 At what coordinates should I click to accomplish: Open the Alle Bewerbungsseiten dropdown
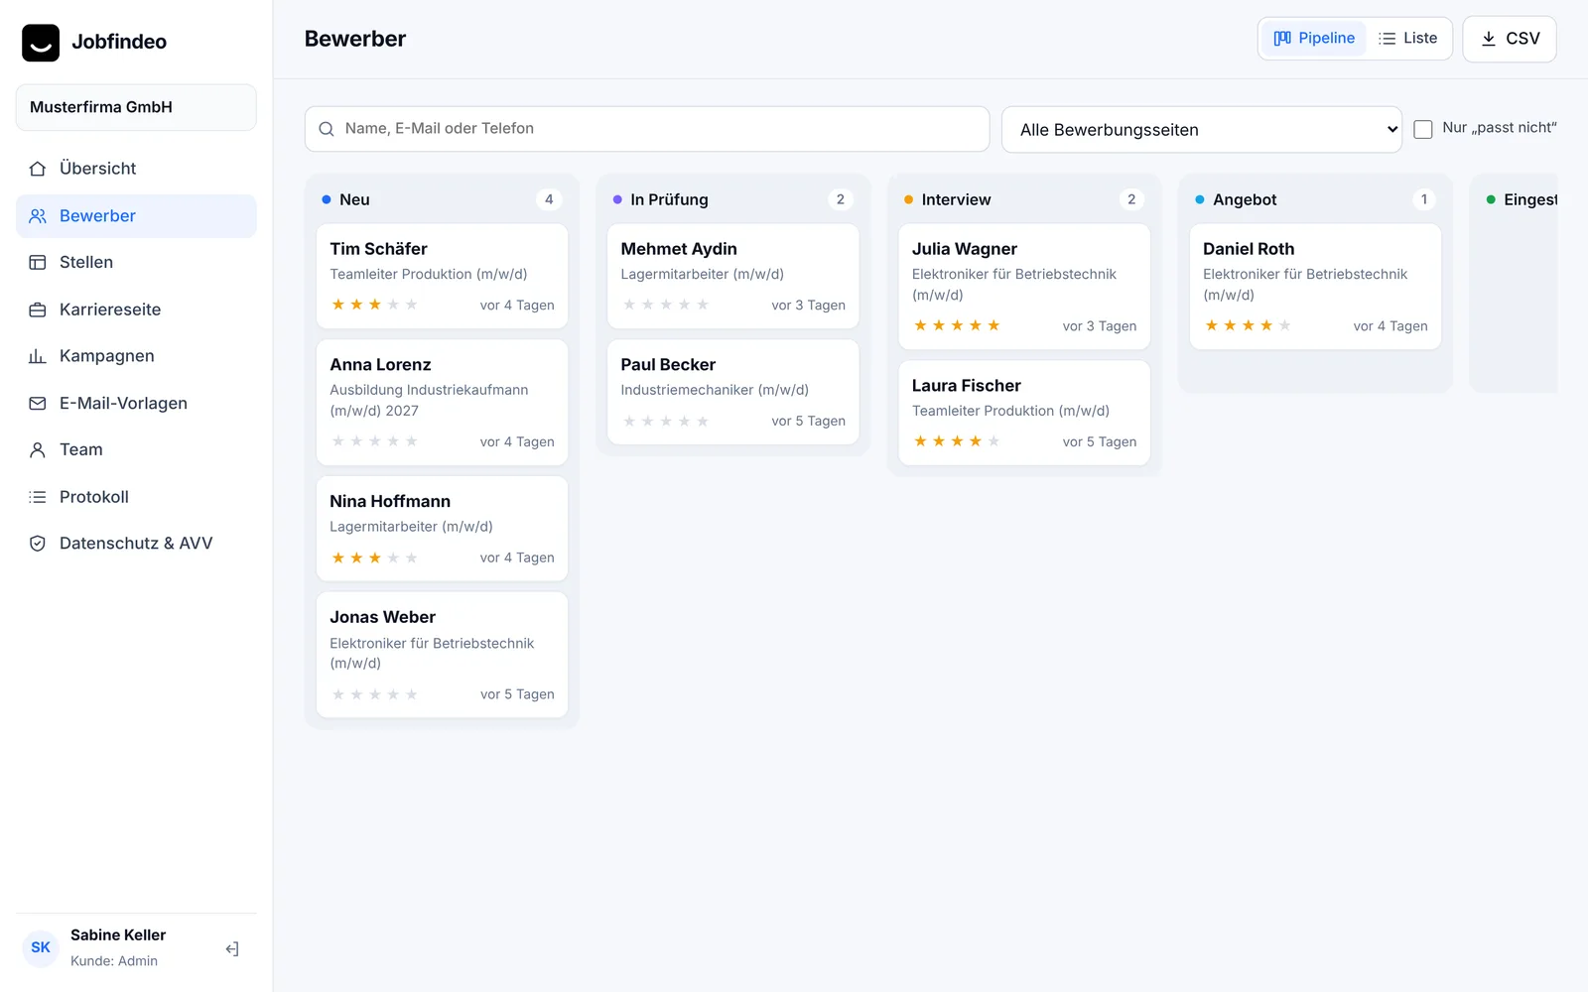(x=1202, y=130)
